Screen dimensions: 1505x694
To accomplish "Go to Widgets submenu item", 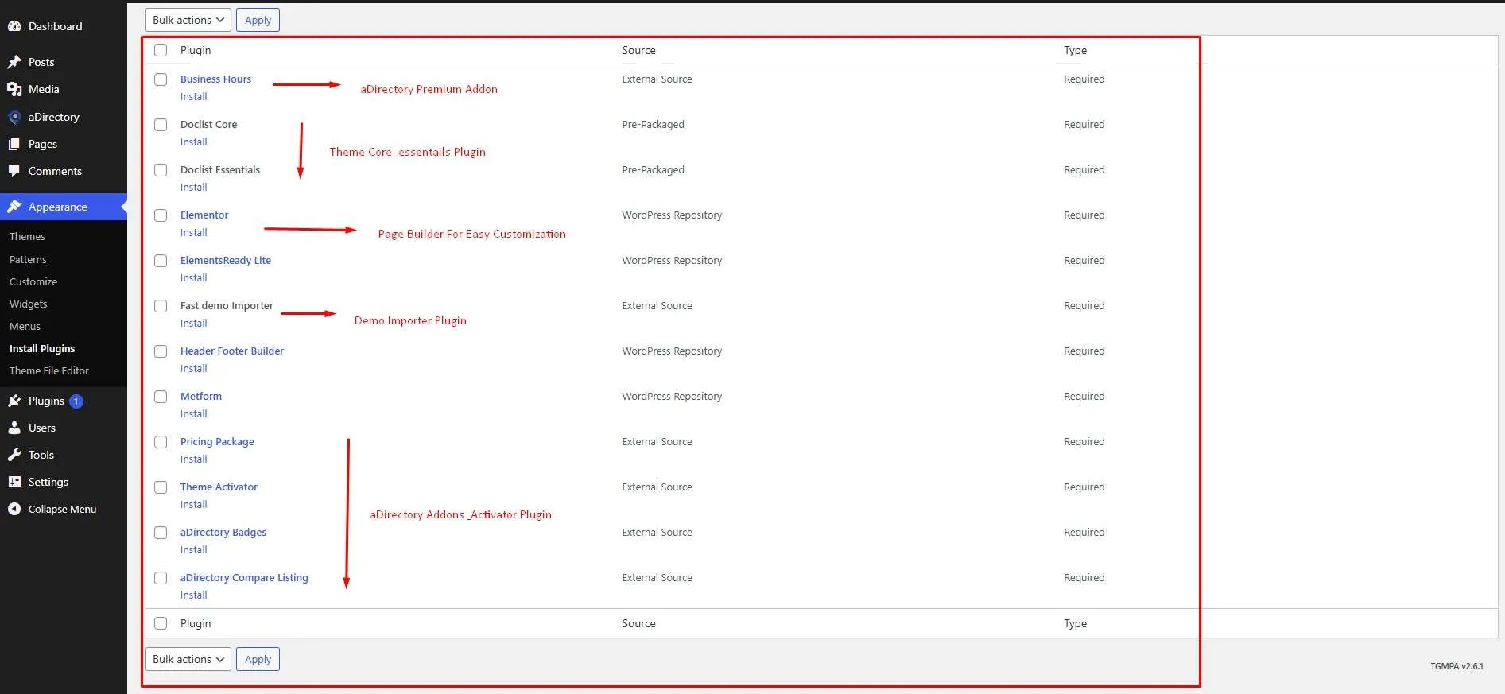I will [x=29, y=304].
